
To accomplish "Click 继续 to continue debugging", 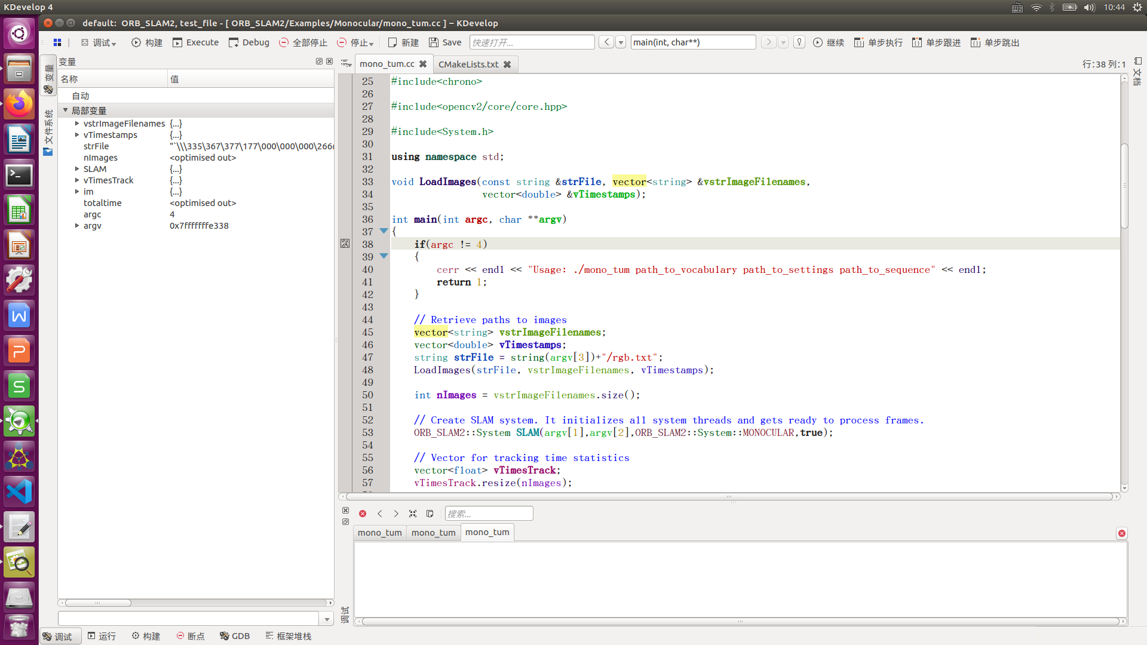I will coord(829,42).
